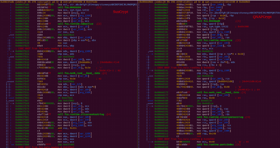280x148 pixels.
Task: Click the ret instruction in right pane
Action: [198, 136]
